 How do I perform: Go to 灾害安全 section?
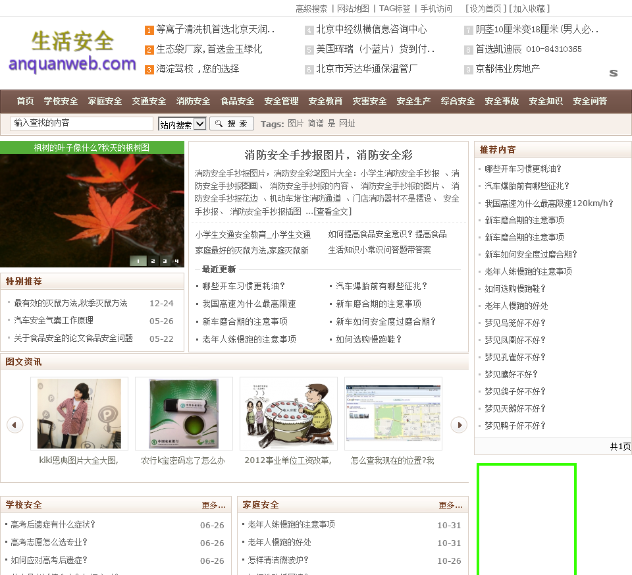(x=369, y=101)
